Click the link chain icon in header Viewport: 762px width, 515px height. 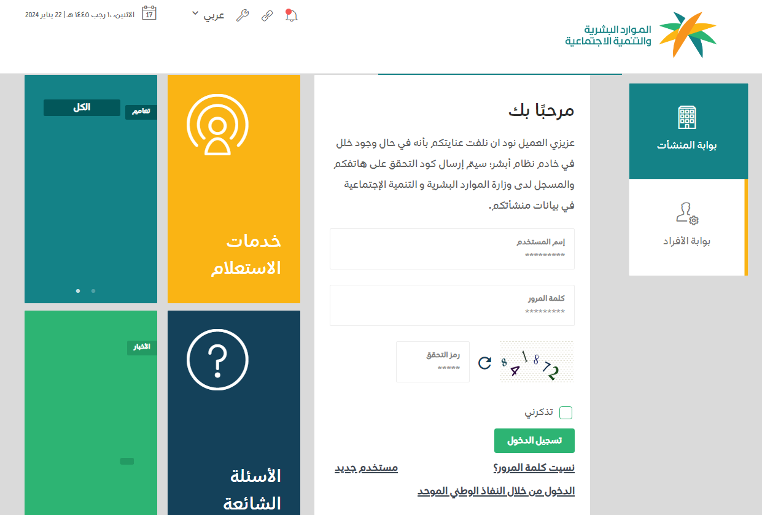click(267, 16)
